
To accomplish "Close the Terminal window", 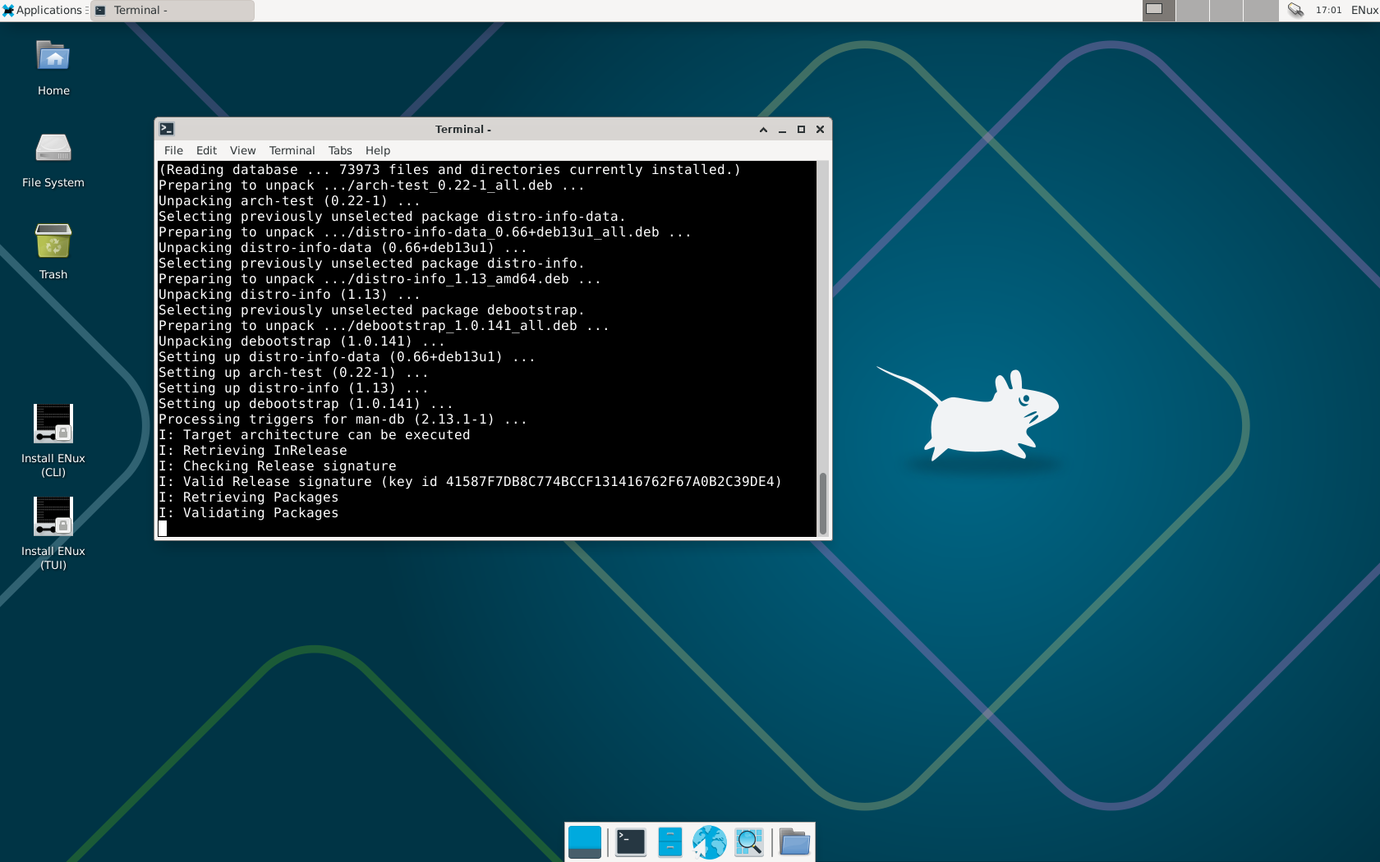I will pos(820,129).
